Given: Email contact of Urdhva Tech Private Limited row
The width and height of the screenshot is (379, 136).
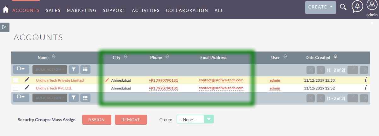Looking at the screenshot, I should [221, 80].
